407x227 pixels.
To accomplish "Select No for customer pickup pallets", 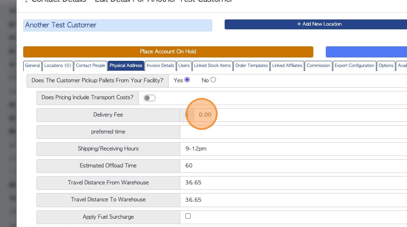I will click(x=213, y=80).
